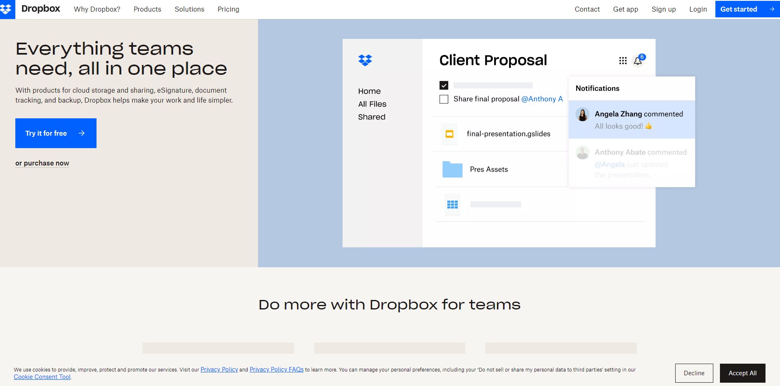The image size is (780, 386).
Task: Click the Privacy Policy FAQs link
Action: (276, 369)
